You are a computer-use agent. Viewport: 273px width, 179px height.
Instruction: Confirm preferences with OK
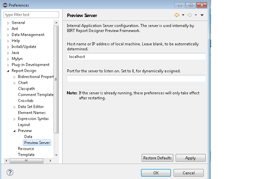pos(156,173)
